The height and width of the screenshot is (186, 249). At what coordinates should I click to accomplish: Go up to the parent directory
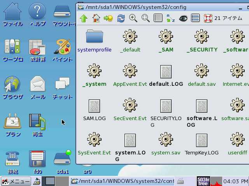(x=84, y=18)
